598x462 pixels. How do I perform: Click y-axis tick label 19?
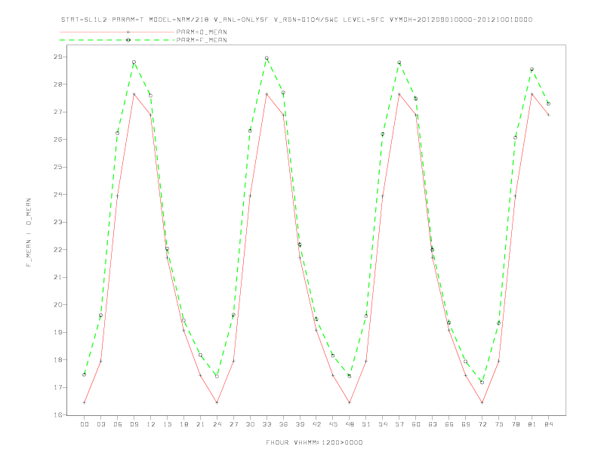(x=57, y=332)
